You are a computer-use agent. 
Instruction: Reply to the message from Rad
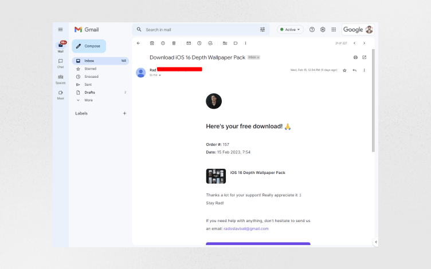click(x=355, y=70)
